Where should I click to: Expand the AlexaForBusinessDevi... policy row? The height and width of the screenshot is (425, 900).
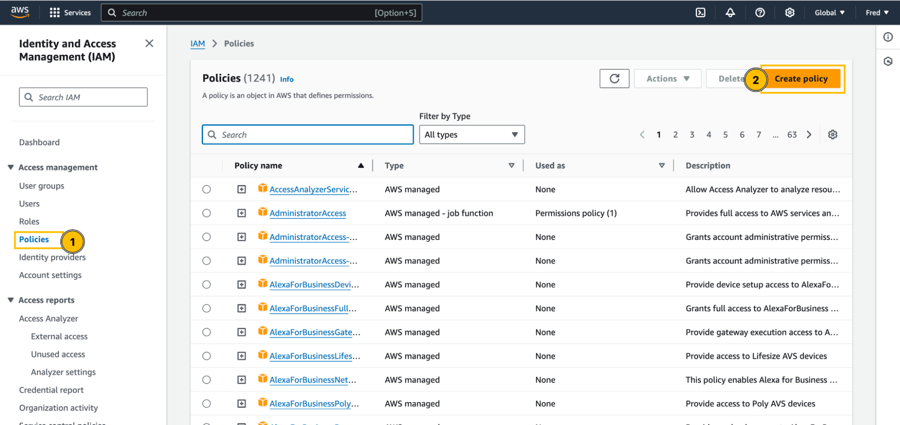coord(242,285)
